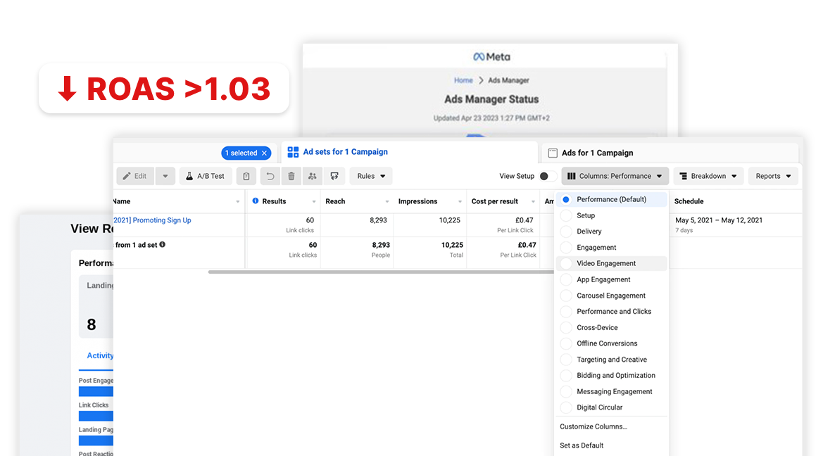Click the Results info icon
This screenshot has width=823, height=456.
(x=256, y=201)
